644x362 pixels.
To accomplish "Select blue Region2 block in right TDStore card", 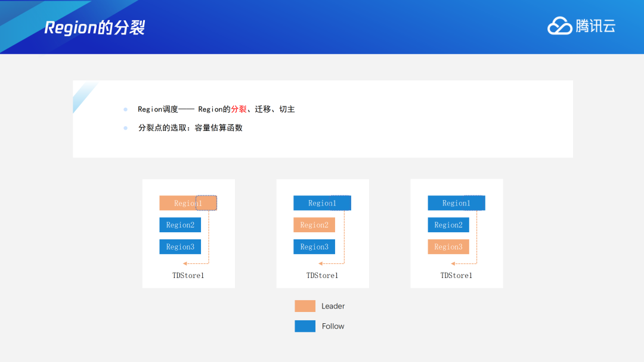I will coord(448,224).
